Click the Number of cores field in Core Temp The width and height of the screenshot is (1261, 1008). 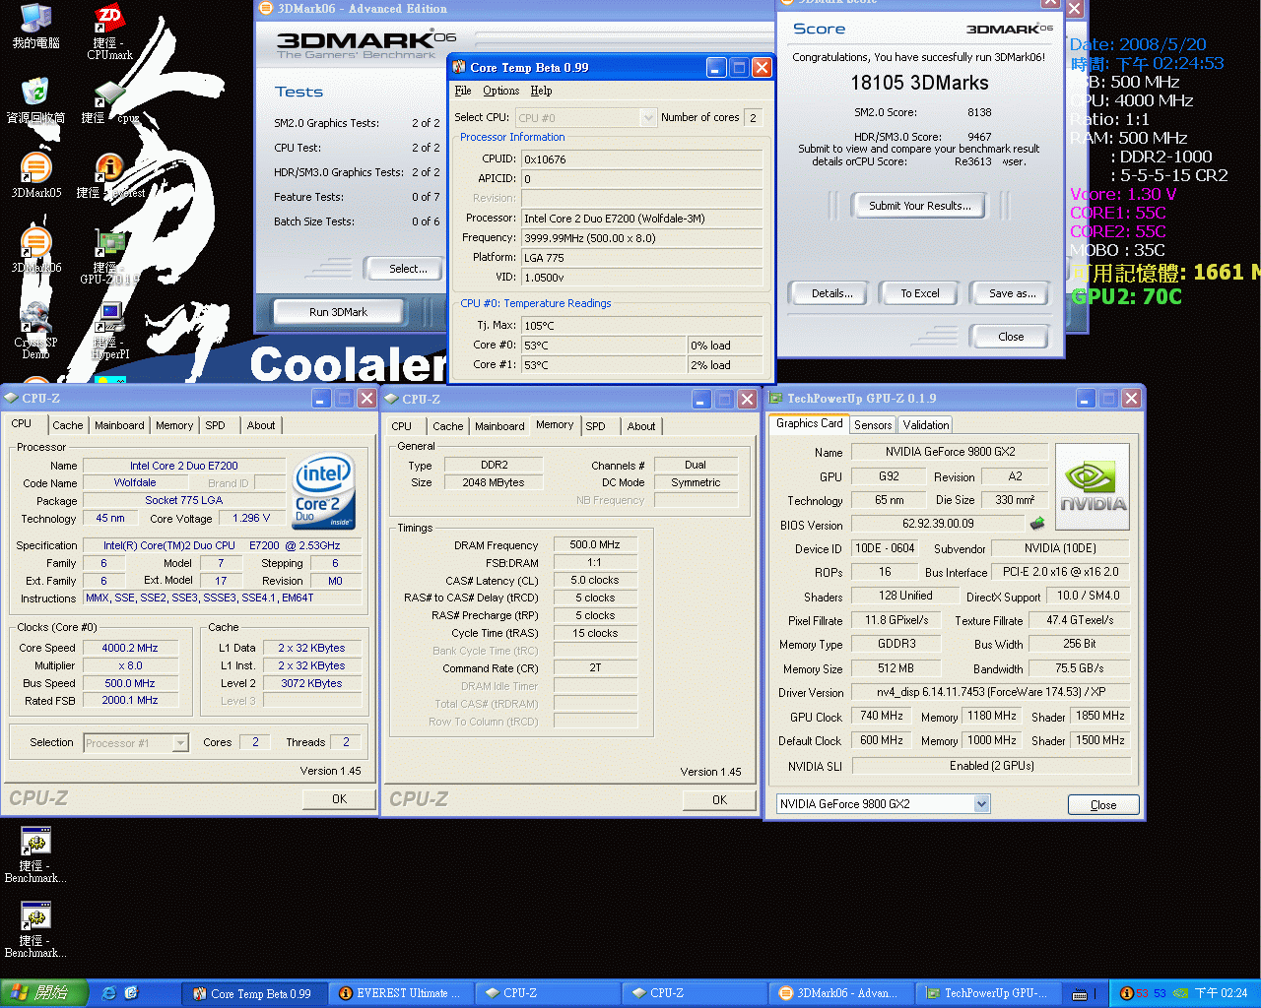753,117
